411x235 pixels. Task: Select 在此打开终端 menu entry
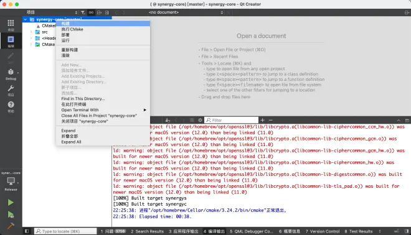tap(103, 104)
